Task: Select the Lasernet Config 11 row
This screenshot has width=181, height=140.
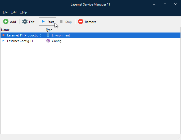Action: click(91, 41)
